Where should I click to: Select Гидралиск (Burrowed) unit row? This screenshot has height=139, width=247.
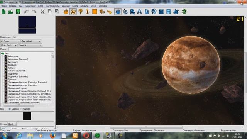[18, 76]
